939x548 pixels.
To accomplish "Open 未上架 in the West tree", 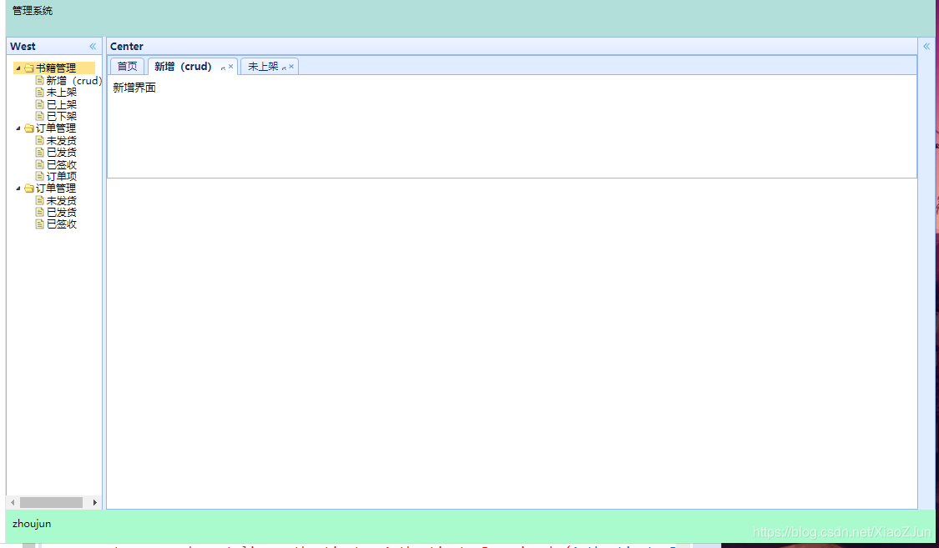I will click(x=62, y=92).
